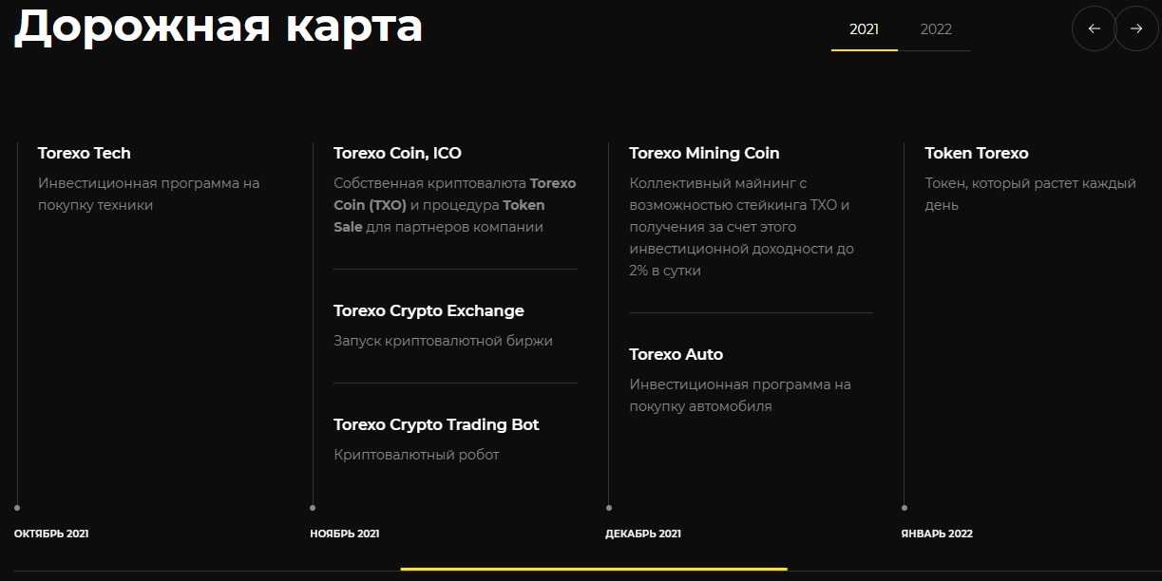Click the Октябрь 2021 timeline dot

point(17,508)
